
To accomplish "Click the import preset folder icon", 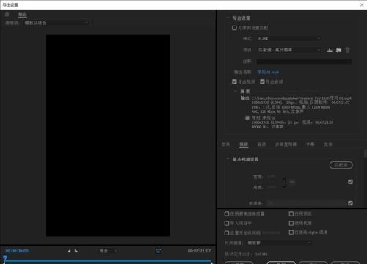I will click(x=338, y=50).
